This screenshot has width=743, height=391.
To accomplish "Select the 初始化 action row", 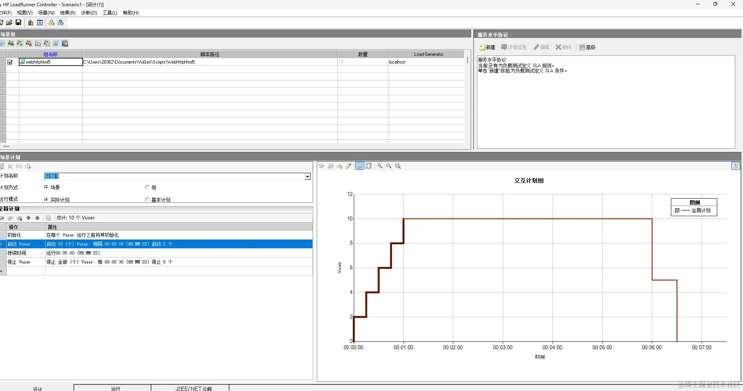I will click(x=156, y=235).
